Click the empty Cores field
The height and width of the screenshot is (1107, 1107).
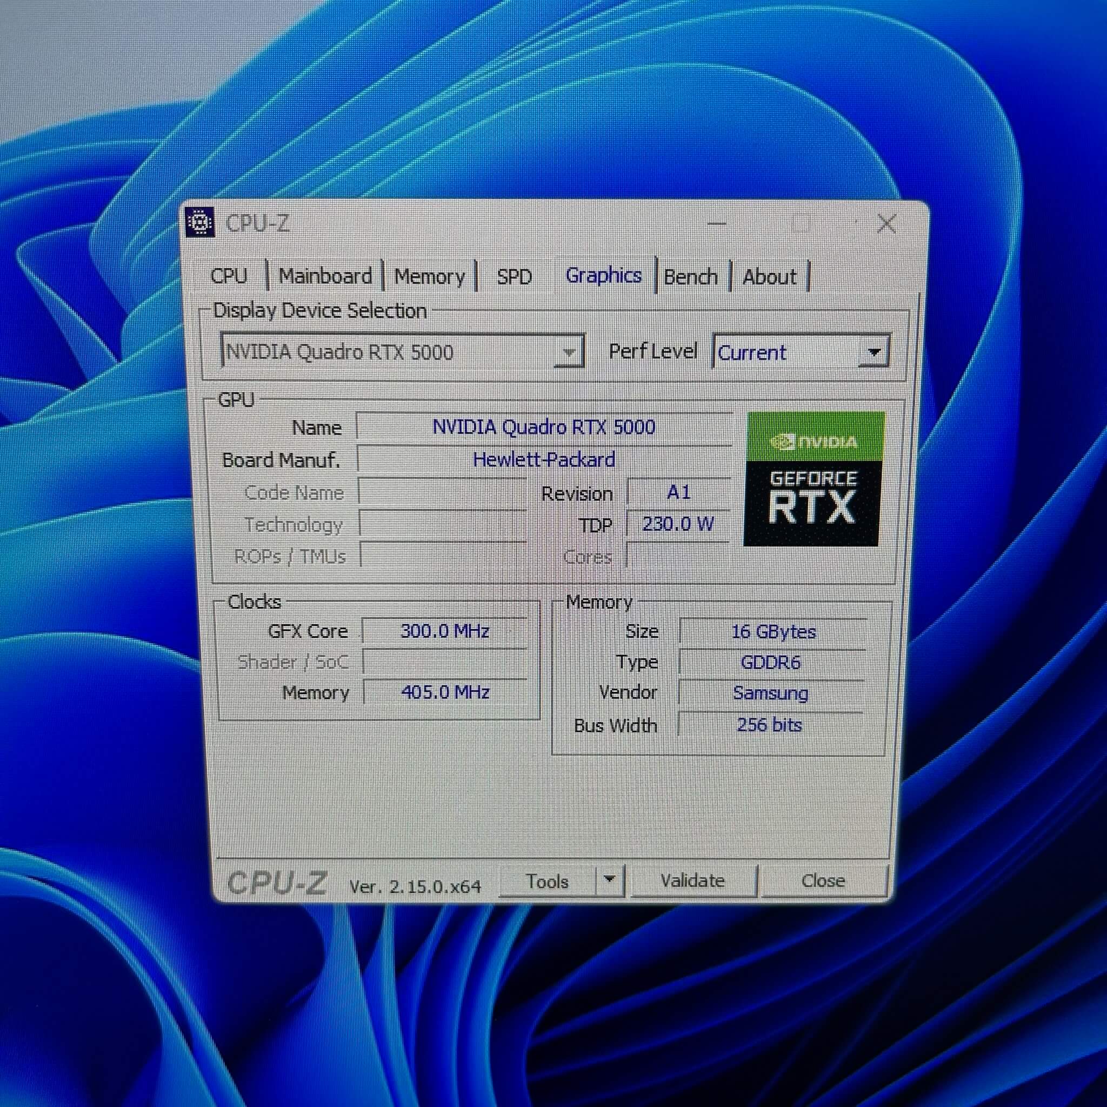[x=678, y=556]
